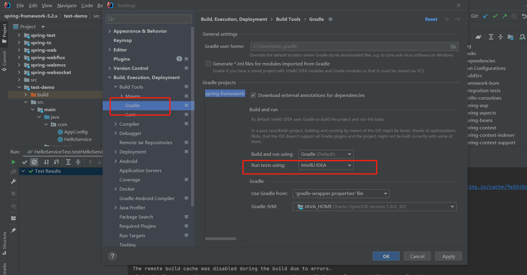Click layout icon in Run panel sidebar
527x275 pixels.
[13, 218]
